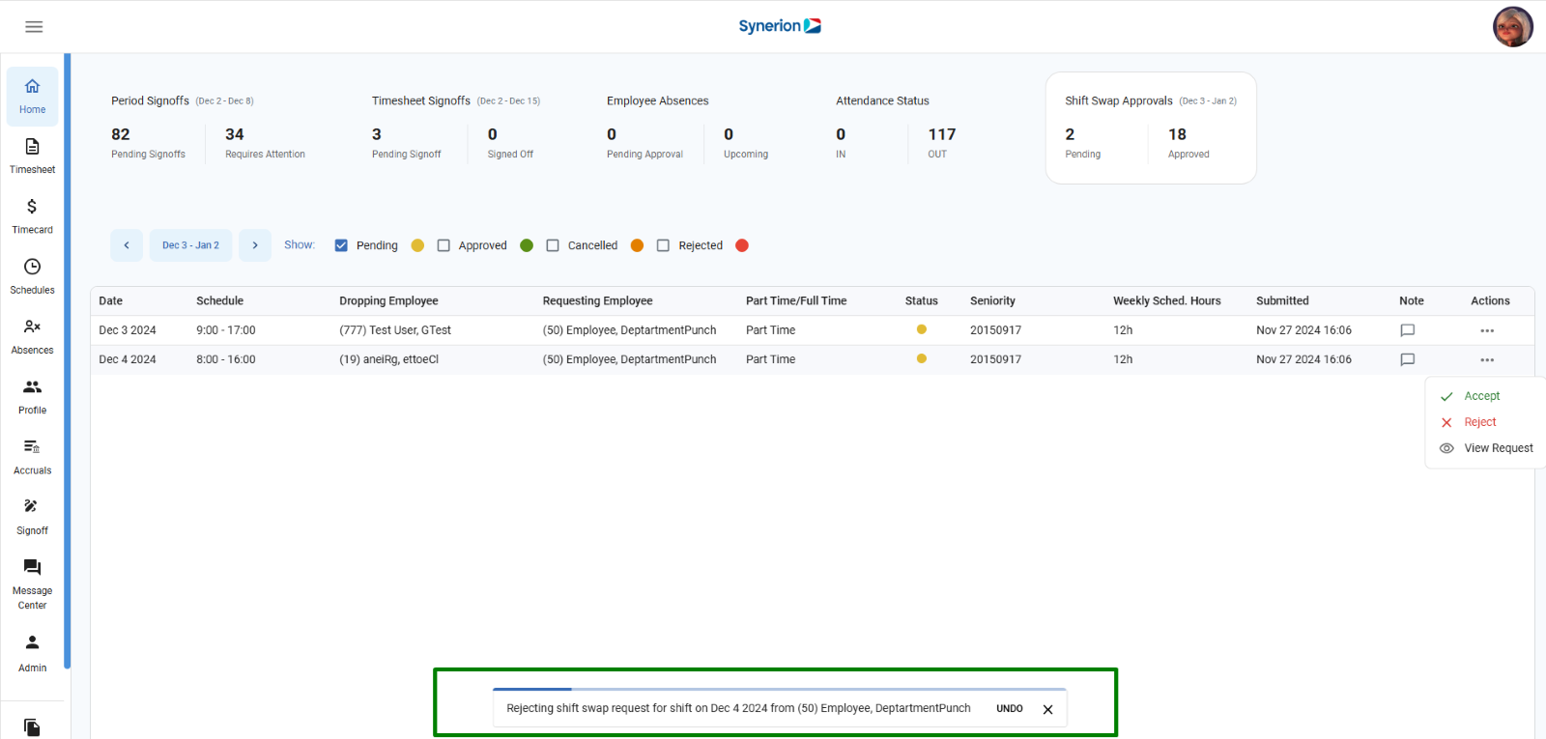Check the Cancelled filter checkbox

pos(553,245)
